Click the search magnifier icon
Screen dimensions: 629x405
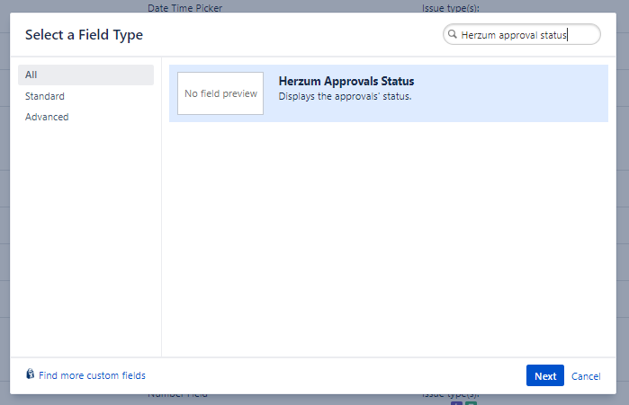click(452, 34)
